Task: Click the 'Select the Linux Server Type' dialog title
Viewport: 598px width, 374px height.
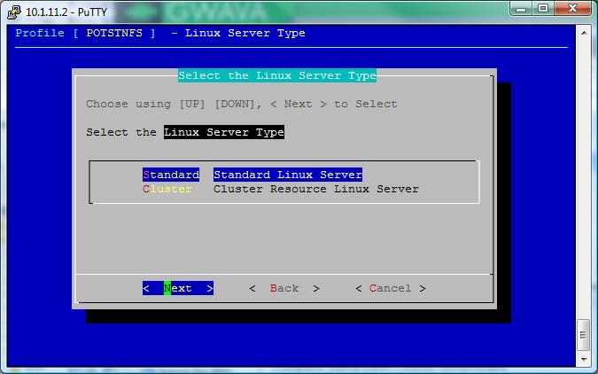Action: coord(277,75)
